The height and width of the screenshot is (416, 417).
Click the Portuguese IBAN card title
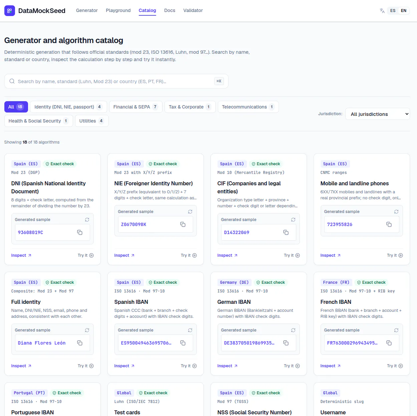(32, 412)
